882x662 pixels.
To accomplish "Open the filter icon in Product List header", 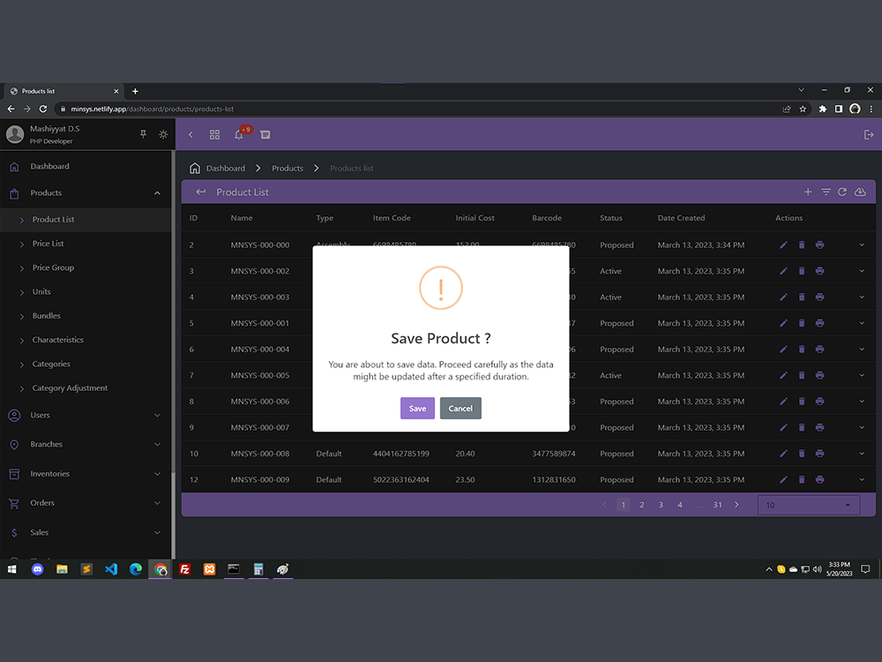I will (x=826, y=192).
